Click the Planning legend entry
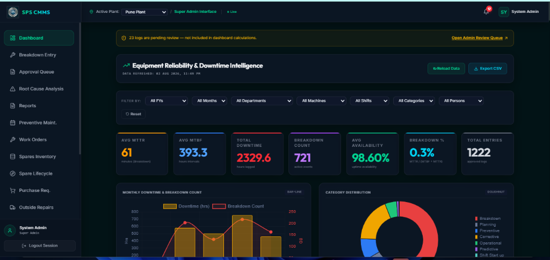Image resolution: width=550 pixels, height=260 pixels. (x=486, y=225)
